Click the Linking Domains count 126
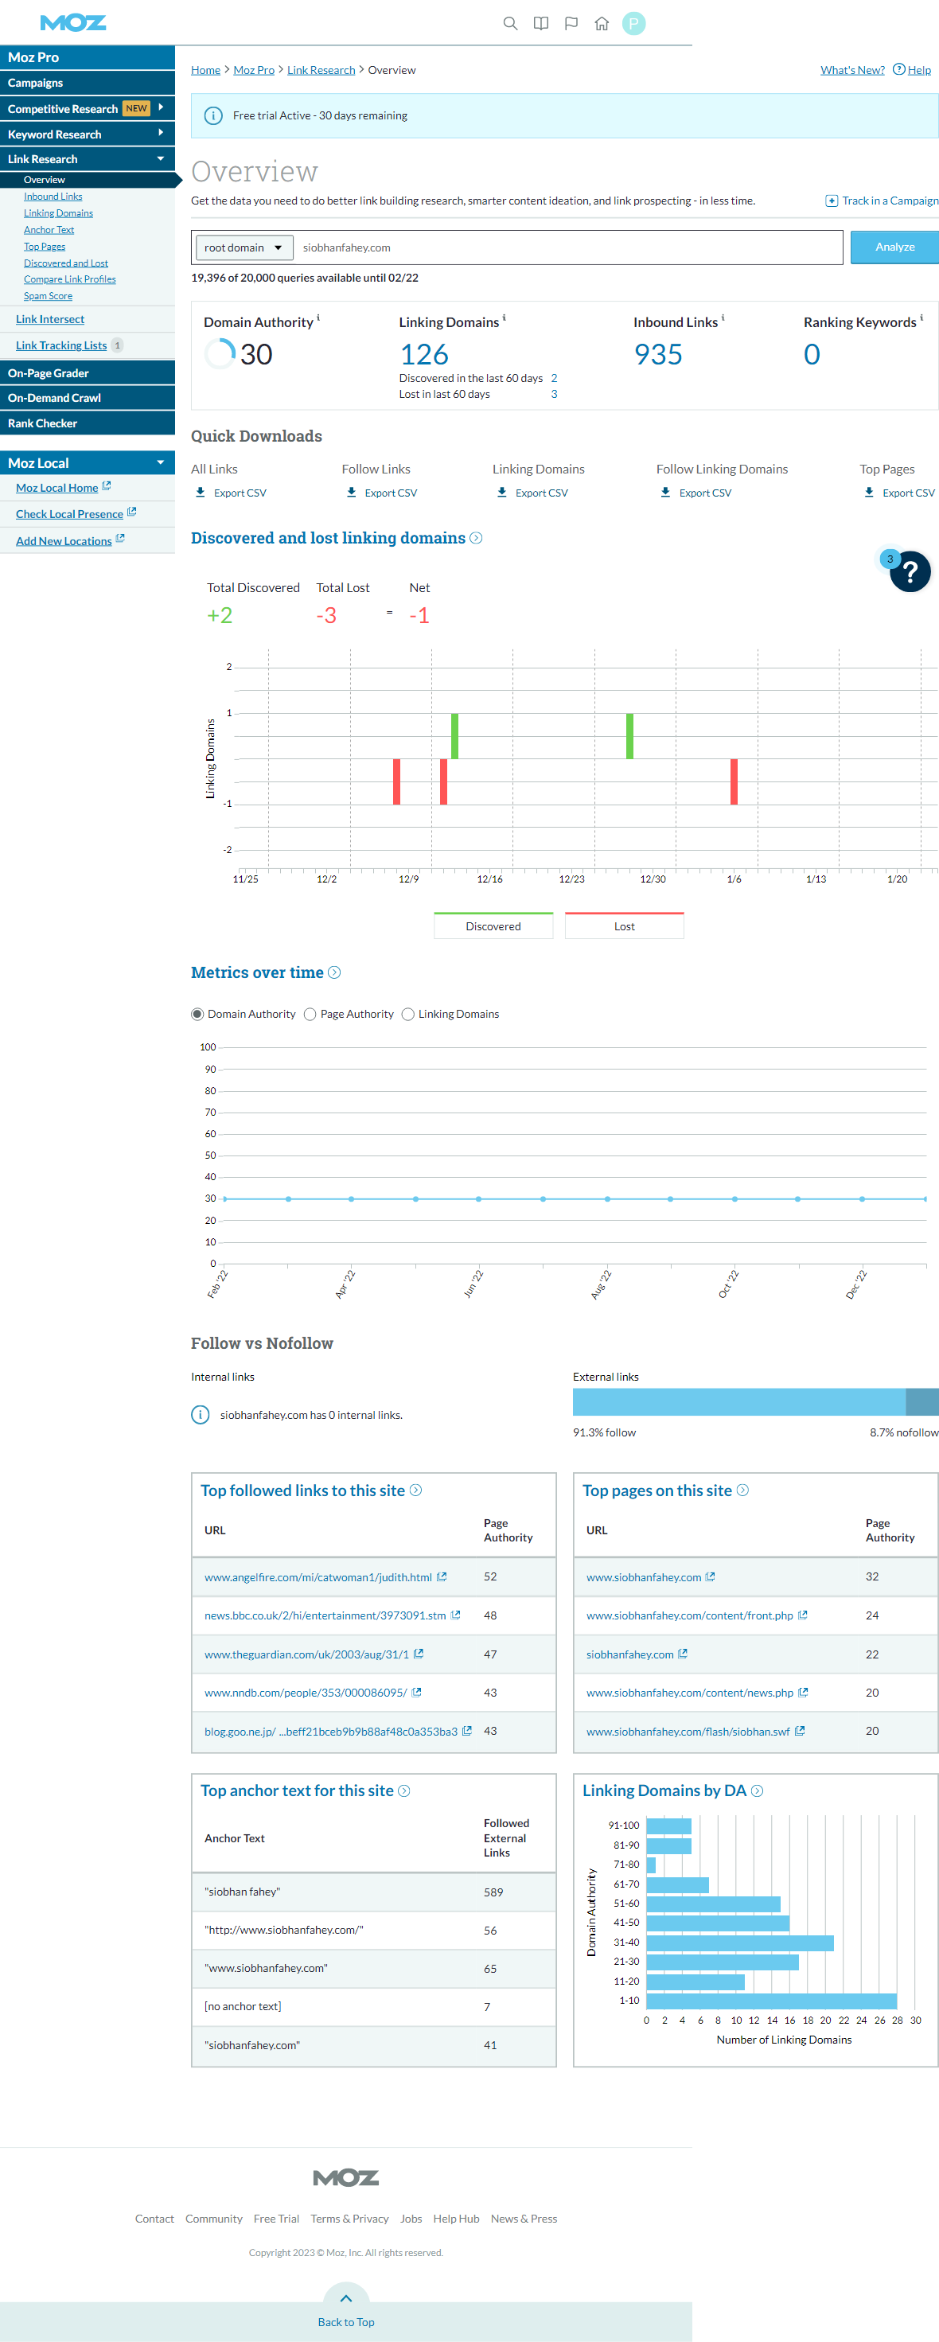939x2342 pixels. click(423, 355)
